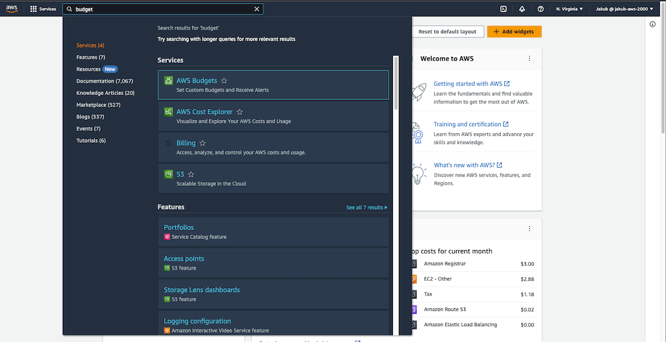Expand the N. Virginia region dropdown
Viewport: 666px width, 342px height.
570,9
